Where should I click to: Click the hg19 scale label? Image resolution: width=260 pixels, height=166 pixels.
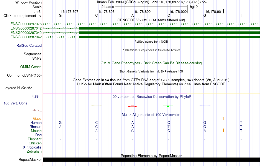click(x=194, y=7)
